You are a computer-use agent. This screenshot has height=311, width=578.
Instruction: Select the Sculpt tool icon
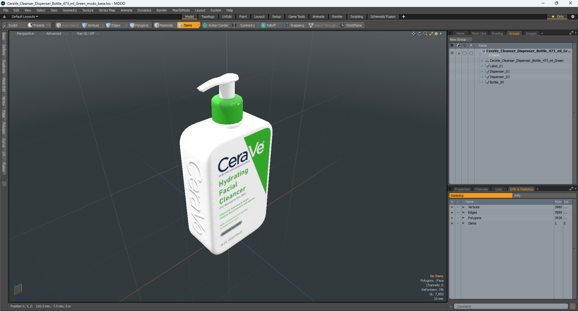coord(5,25)
